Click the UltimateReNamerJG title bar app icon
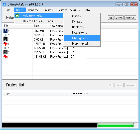This screenshot has height=130, width=140. click(x=4, y=4)
